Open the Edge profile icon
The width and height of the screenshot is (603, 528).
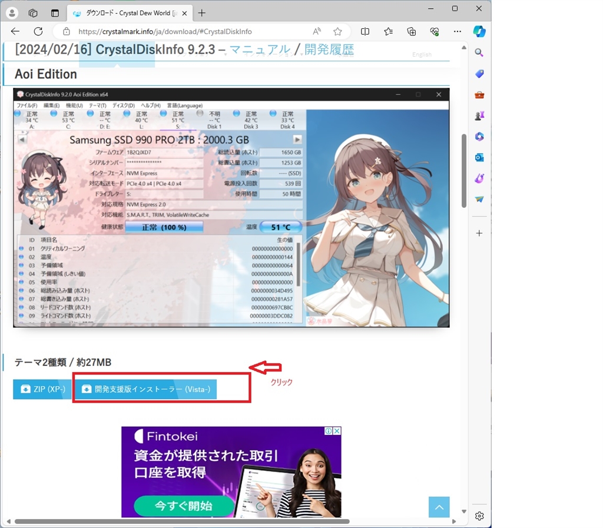tap(12, 13)
